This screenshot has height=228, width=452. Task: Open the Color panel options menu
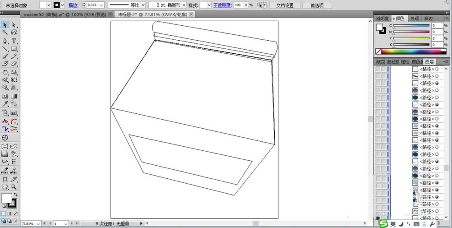click(x=446, y=19)
